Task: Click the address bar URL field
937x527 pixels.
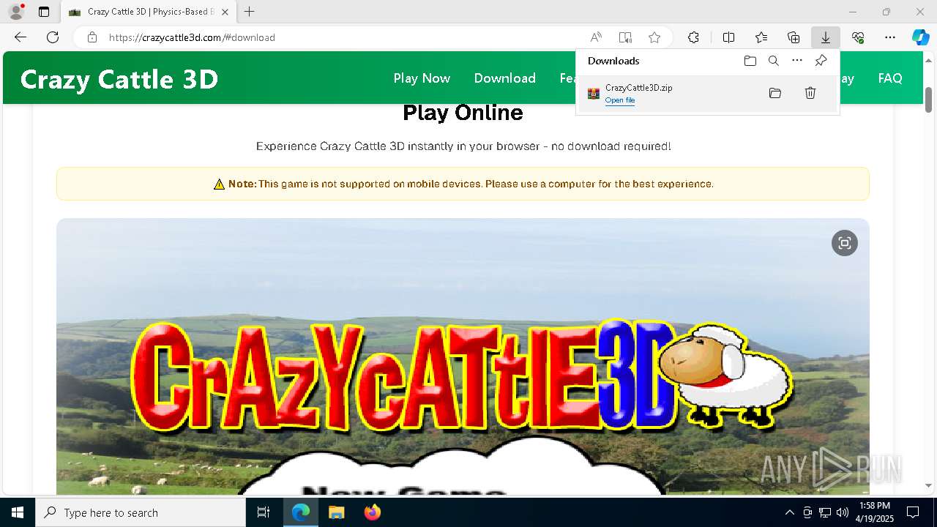Action: point(344,37)
